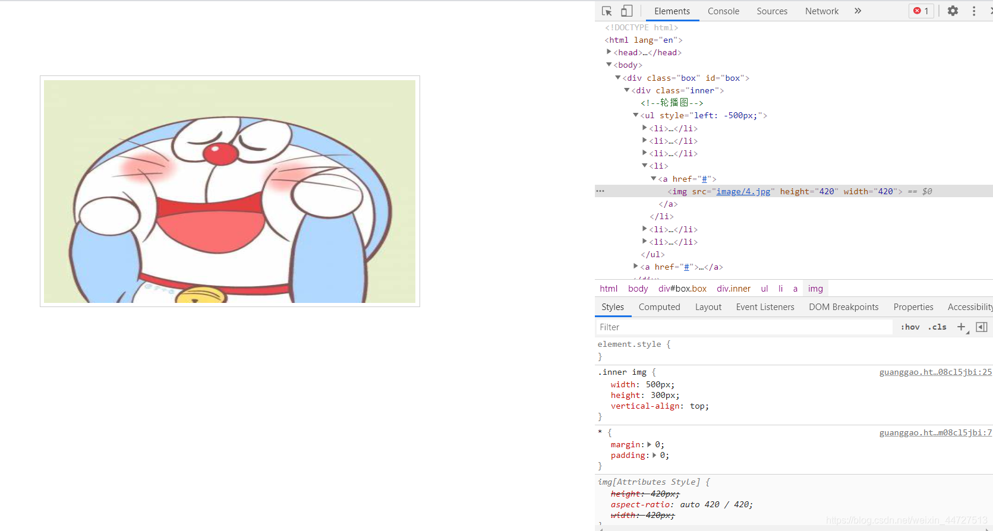Collapse the body element node
Image resolution: width=993 pixels, height=531 pixels.
tap(609, 65)
